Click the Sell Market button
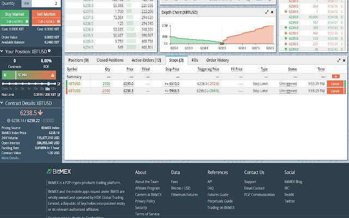Image resolution: width=349 pixels, height=218 pixels. (x=46, y=17)
